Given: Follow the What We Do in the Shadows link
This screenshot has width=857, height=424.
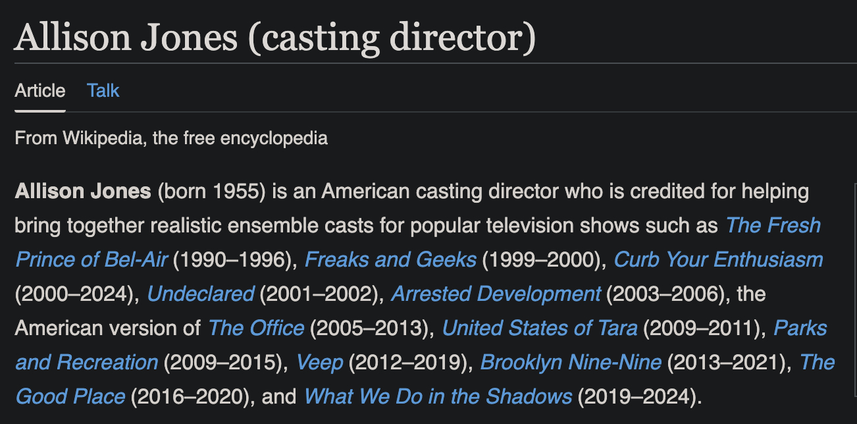Looking at the screenshot, I should coord(438,396).
